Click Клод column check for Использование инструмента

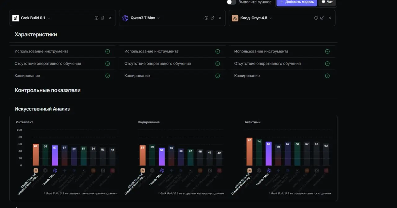327,52
